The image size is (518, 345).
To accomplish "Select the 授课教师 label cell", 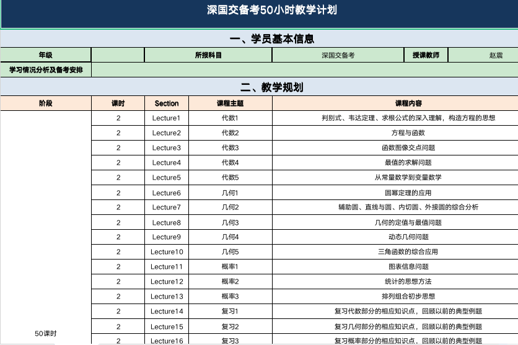I will (426, 55).
